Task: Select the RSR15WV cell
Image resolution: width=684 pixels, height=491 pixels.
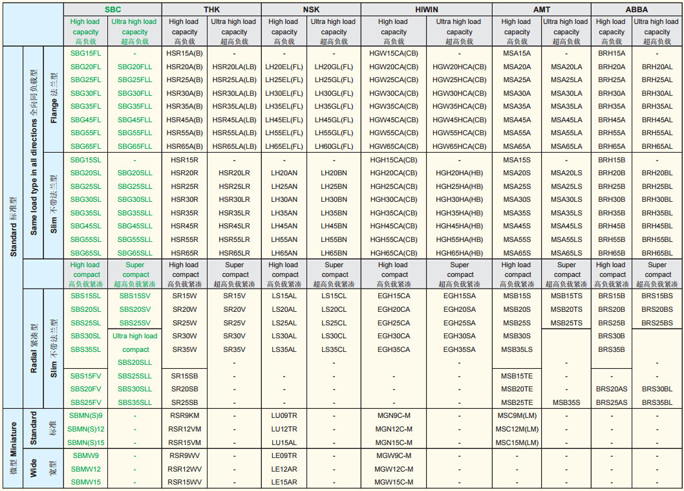Action: (184, 483)
